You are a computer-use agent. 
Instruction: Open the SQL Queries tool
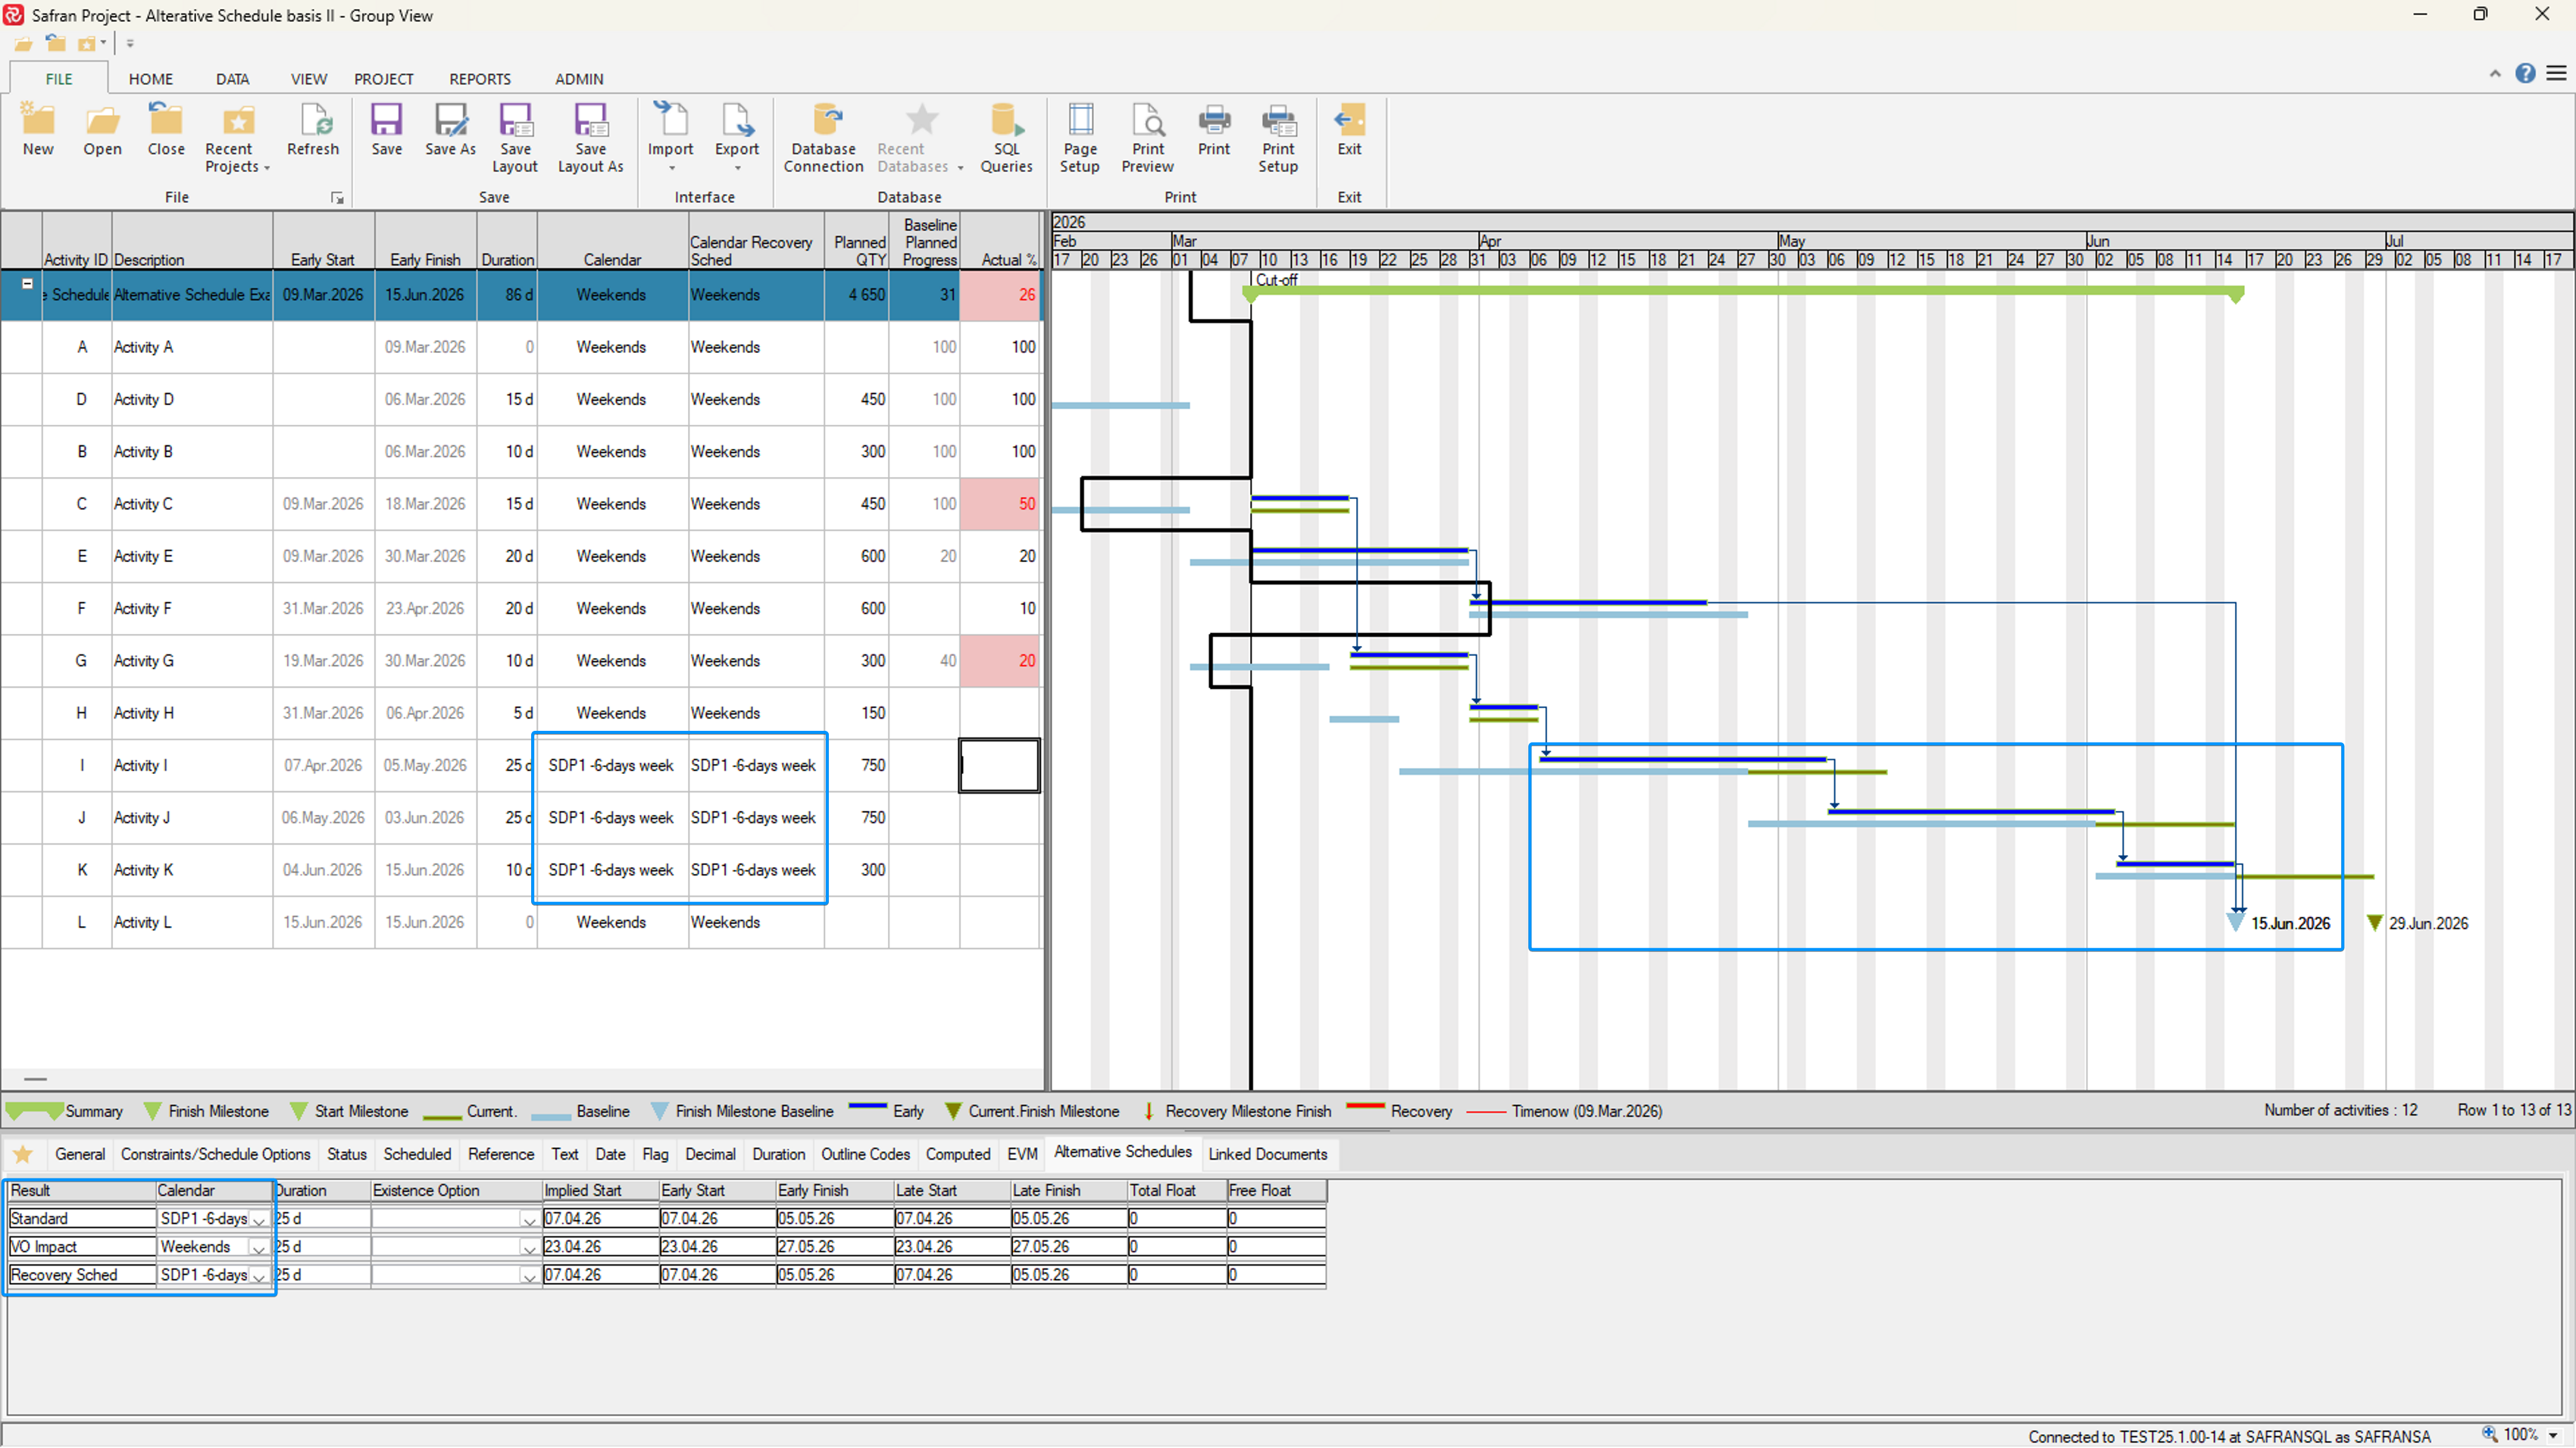1005,122
